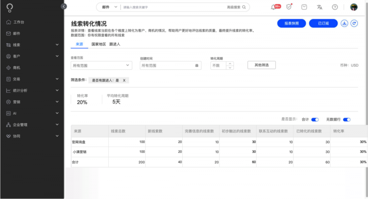Expand the 线索 sidebar menu

click(x=32, y=45)
